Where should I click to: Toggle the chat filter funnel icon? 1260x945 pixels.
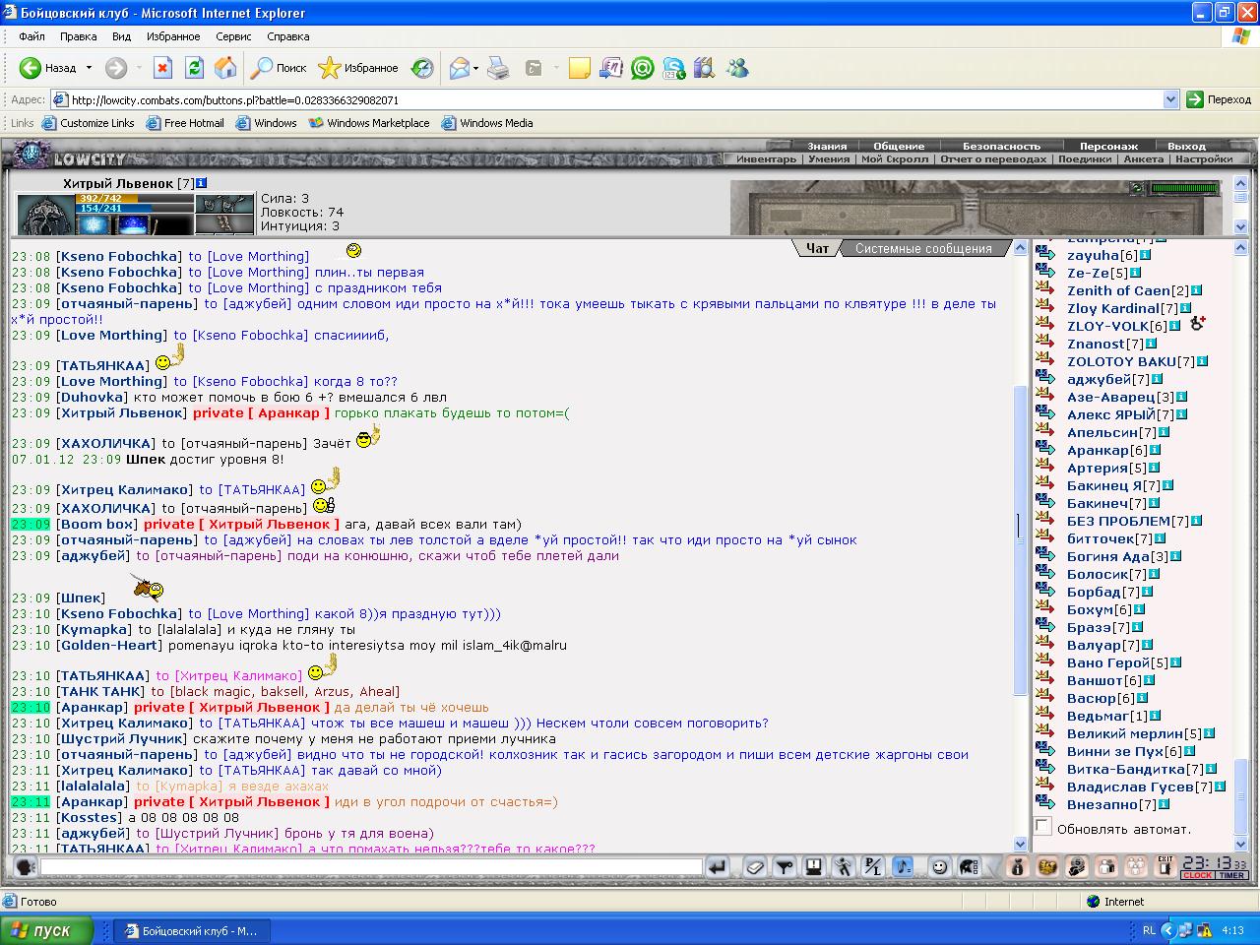785,867
